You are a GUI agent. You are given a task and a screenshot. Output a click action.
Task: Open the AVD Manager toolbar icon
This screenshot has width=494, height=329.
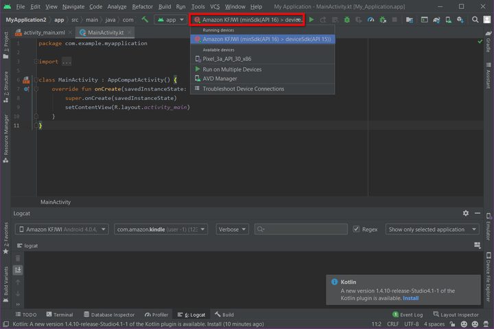point(448,19)
